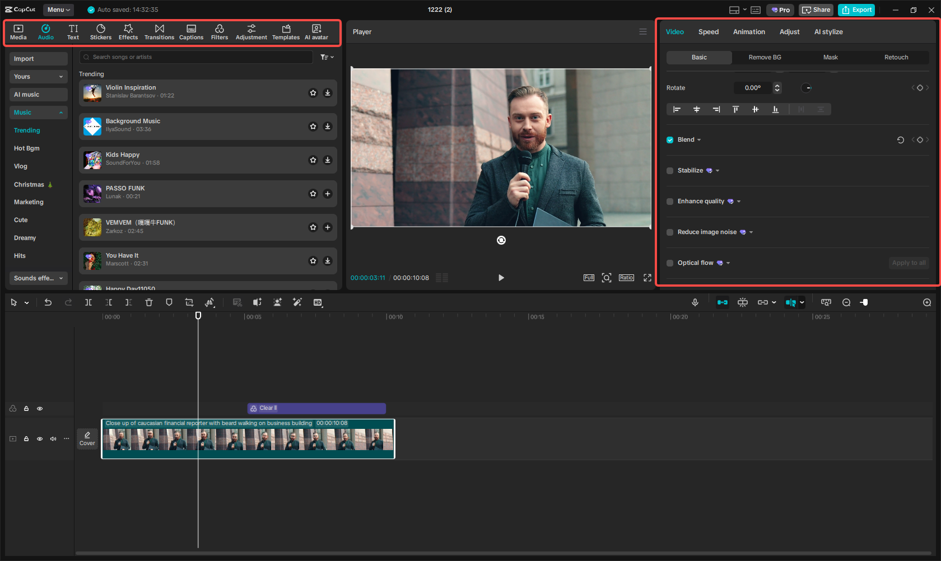Click the Export button
This screenshot has width=941, height=561.
click(x=856, y=10)
